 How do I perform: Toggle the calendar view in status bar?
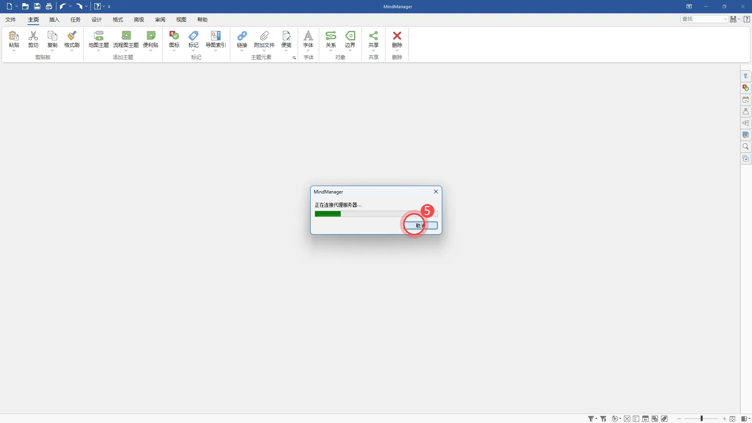click(x=645, y=419)
